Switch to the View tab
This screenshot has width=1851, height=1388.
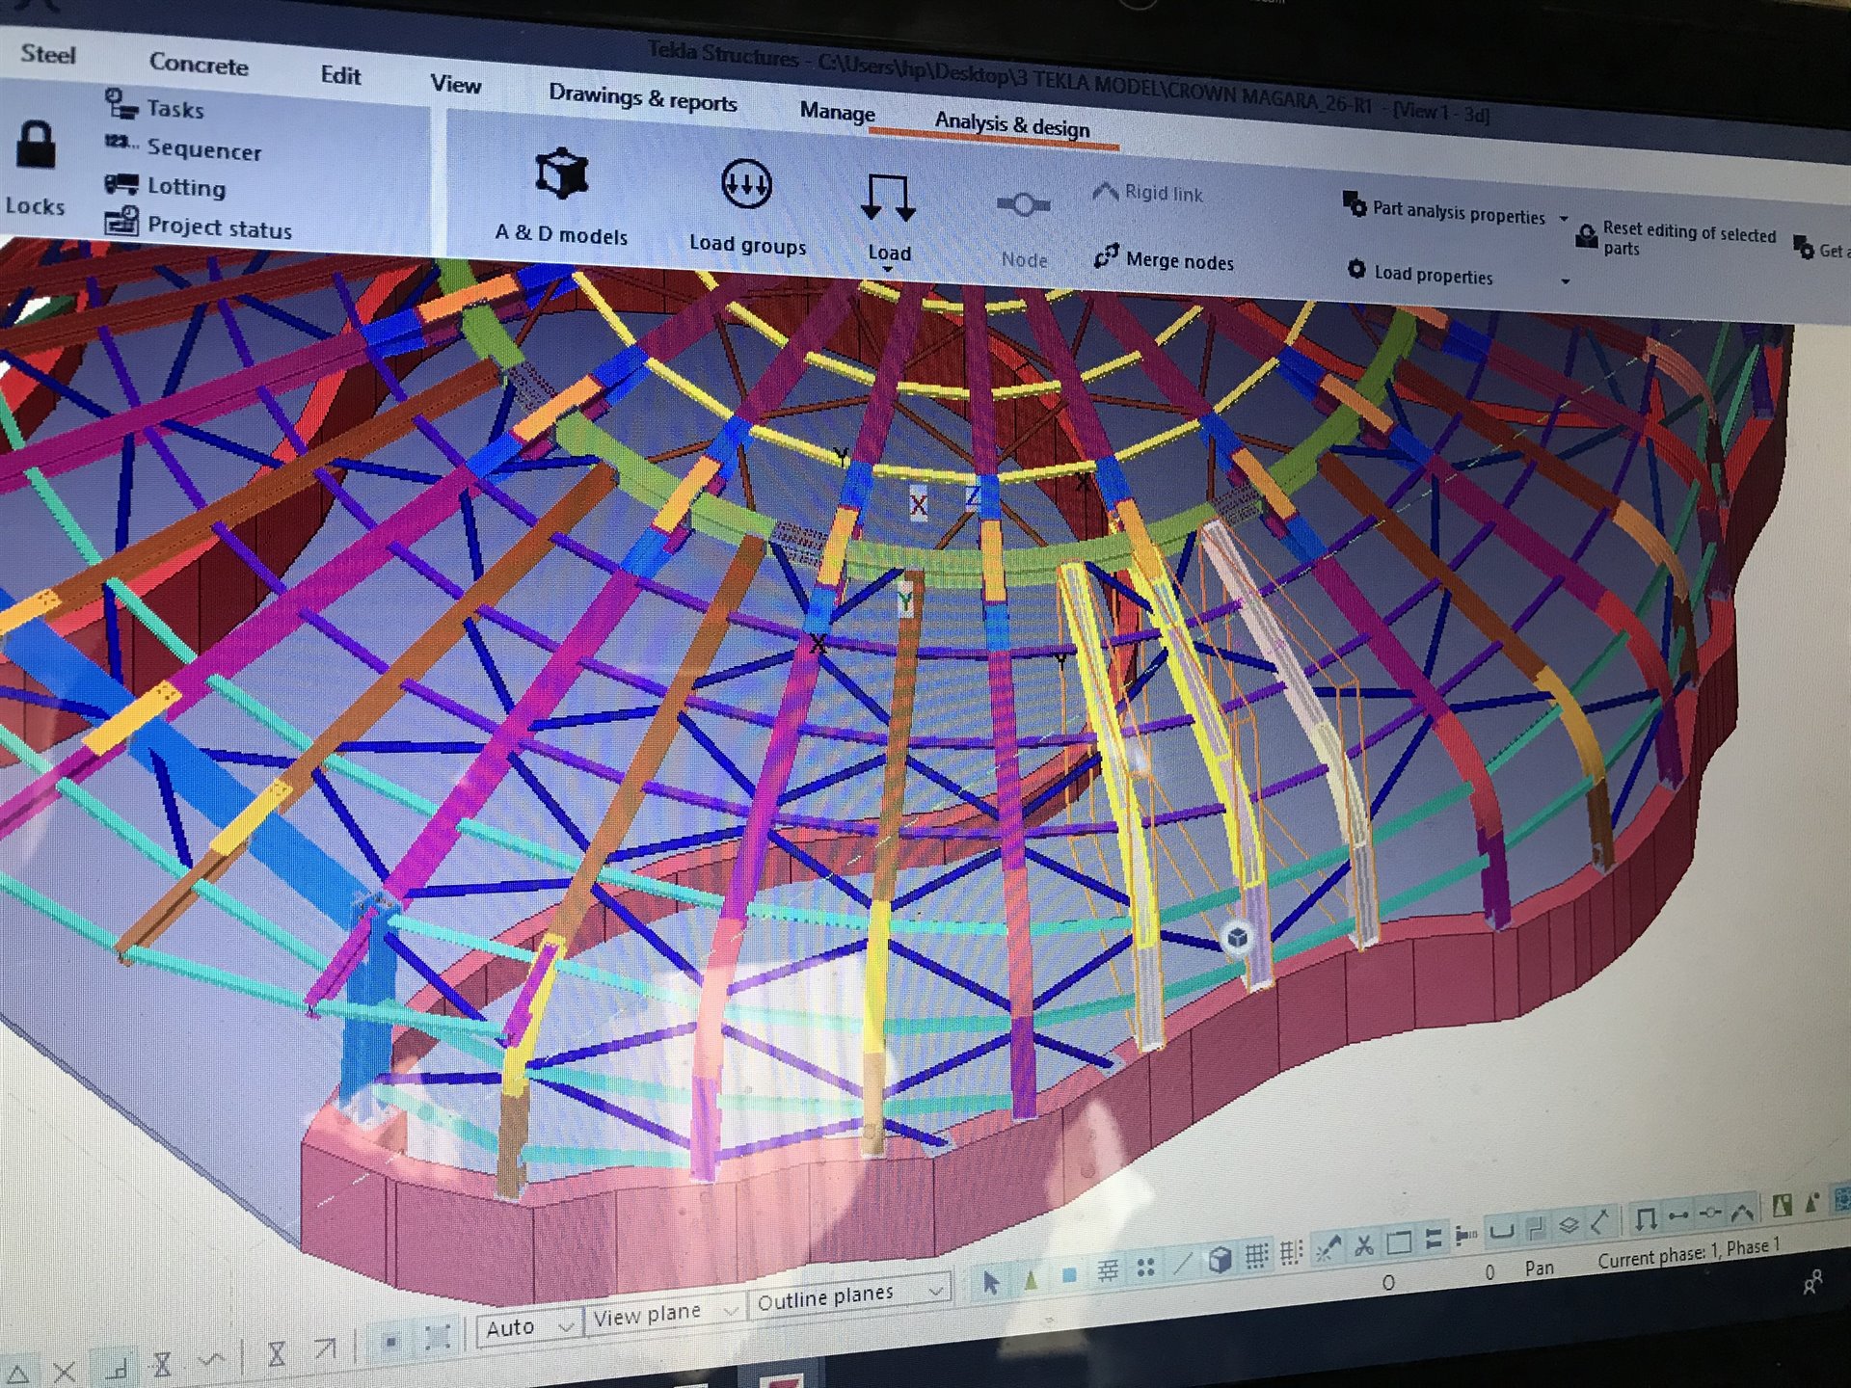(456, 84)
